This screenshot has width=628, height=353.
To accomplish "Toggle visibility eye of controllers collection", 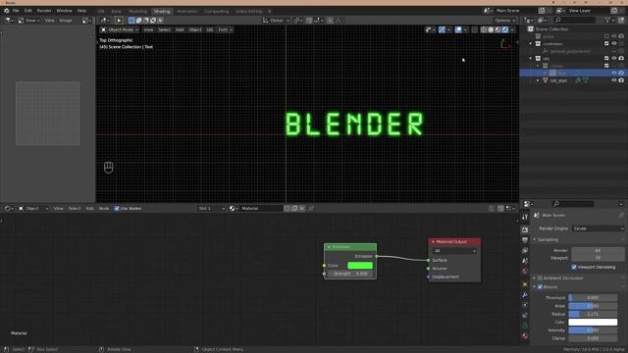I will 614,43.
